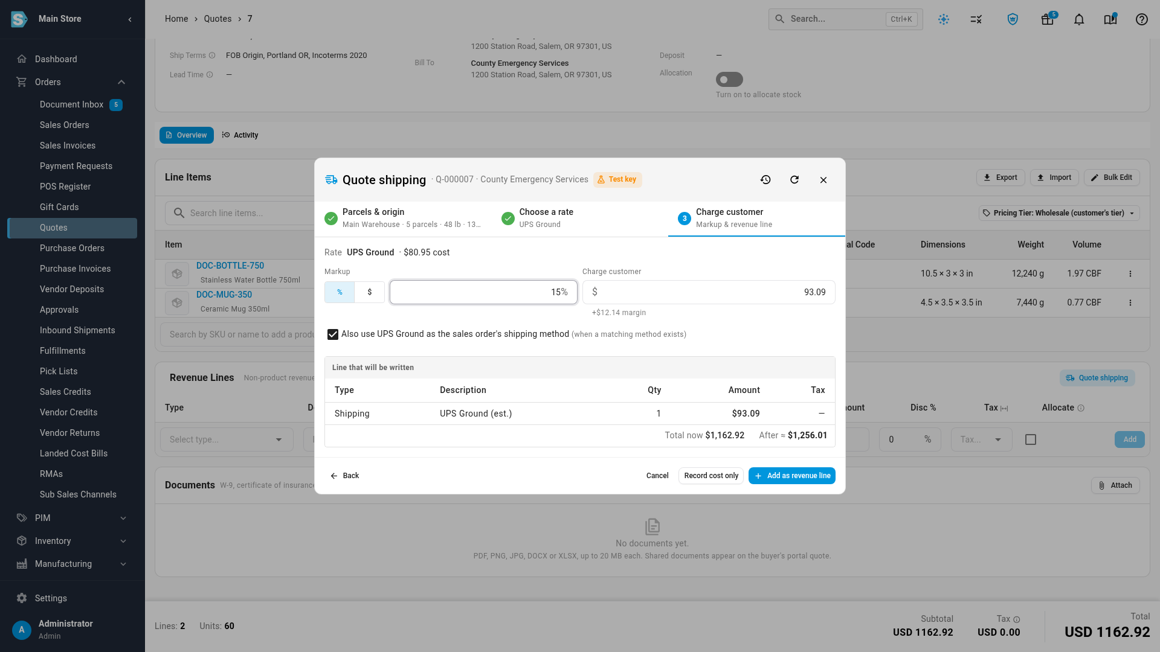
Task: Open the Pricing Tier Wholesale dropdown
Action: 1059,213
